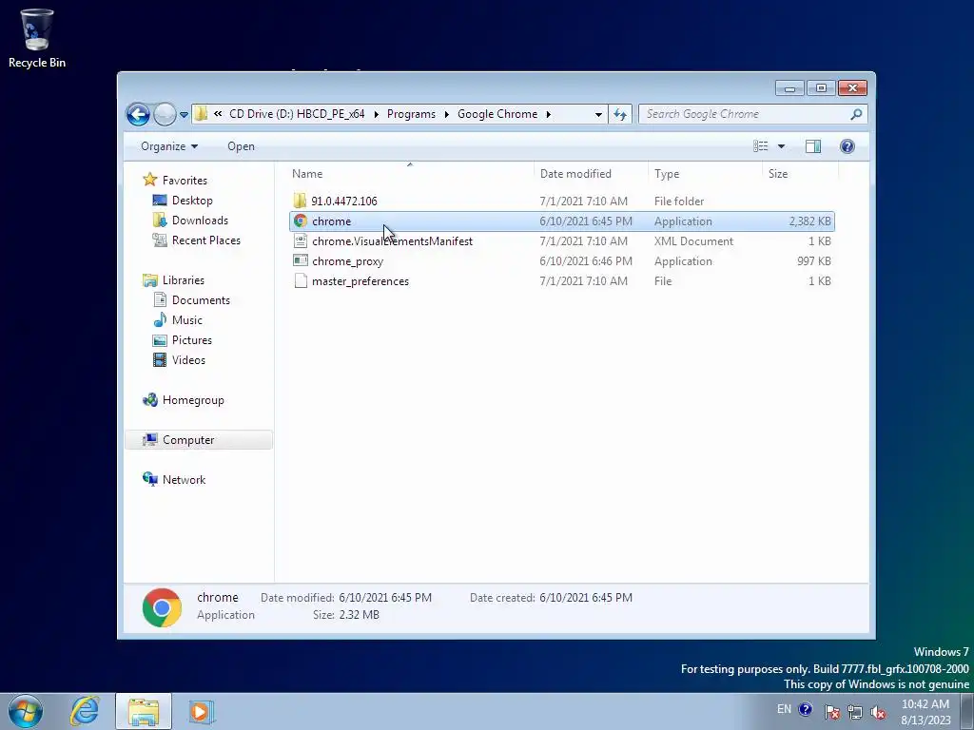
Task: Click the Refresh button
Action: [x=620, y=114]
